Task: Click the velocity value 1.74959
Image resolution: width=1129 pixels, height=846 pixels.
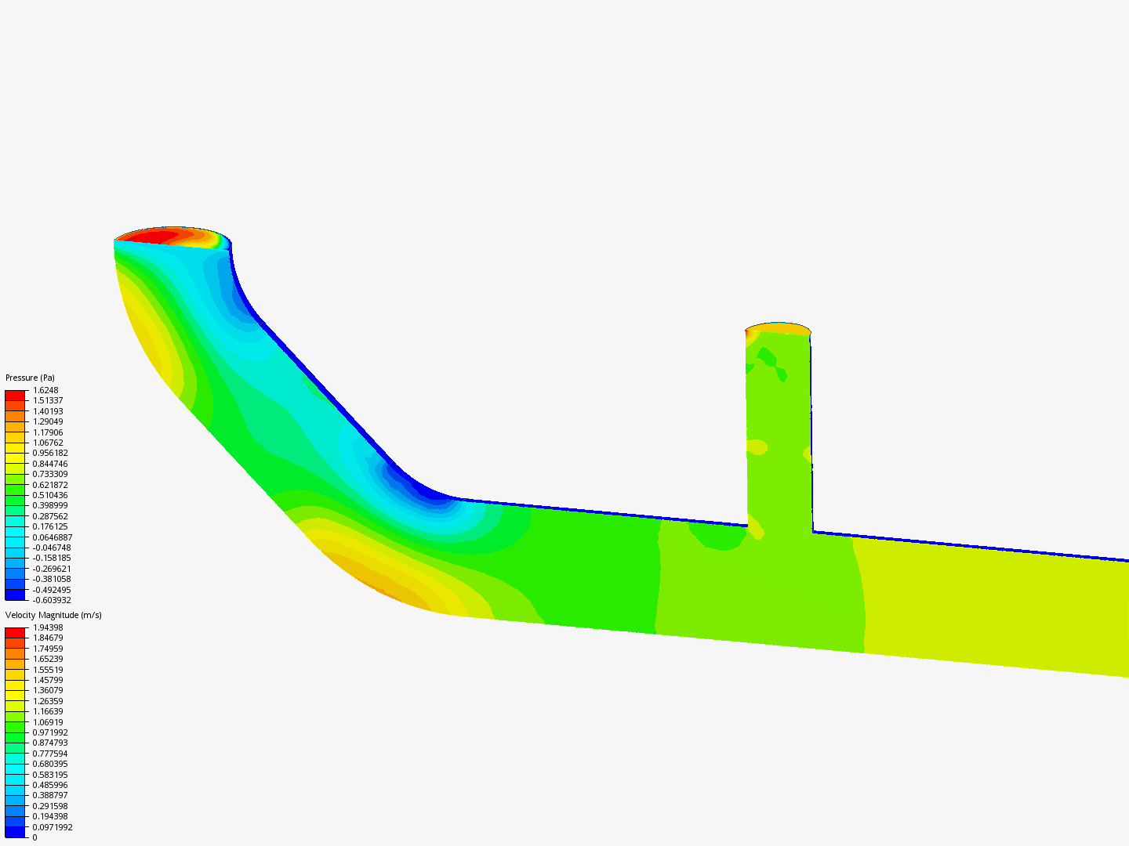Action: 48,649
